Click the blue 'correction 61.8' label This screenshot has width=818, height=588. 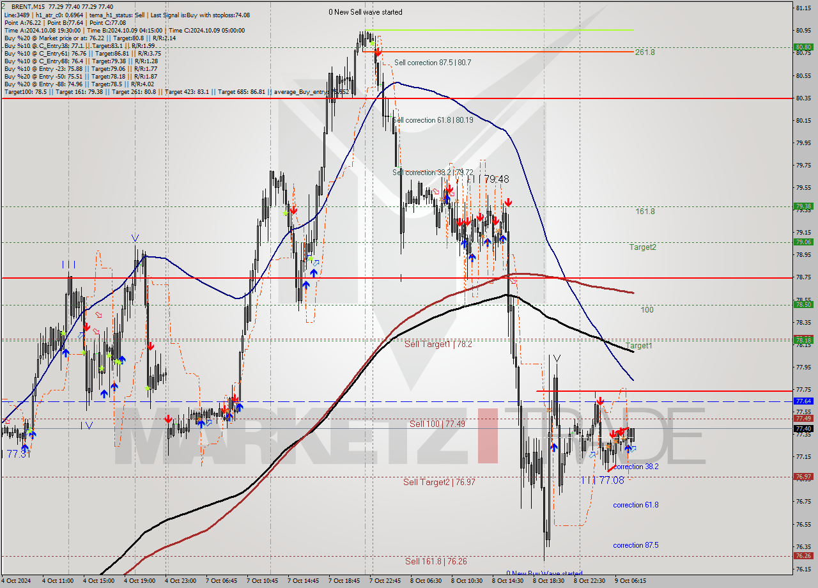coord(636,505)
